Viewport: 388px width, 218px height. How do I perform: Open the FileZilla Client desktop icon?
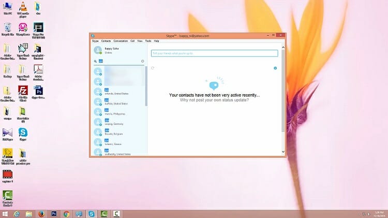click(23, 94)
